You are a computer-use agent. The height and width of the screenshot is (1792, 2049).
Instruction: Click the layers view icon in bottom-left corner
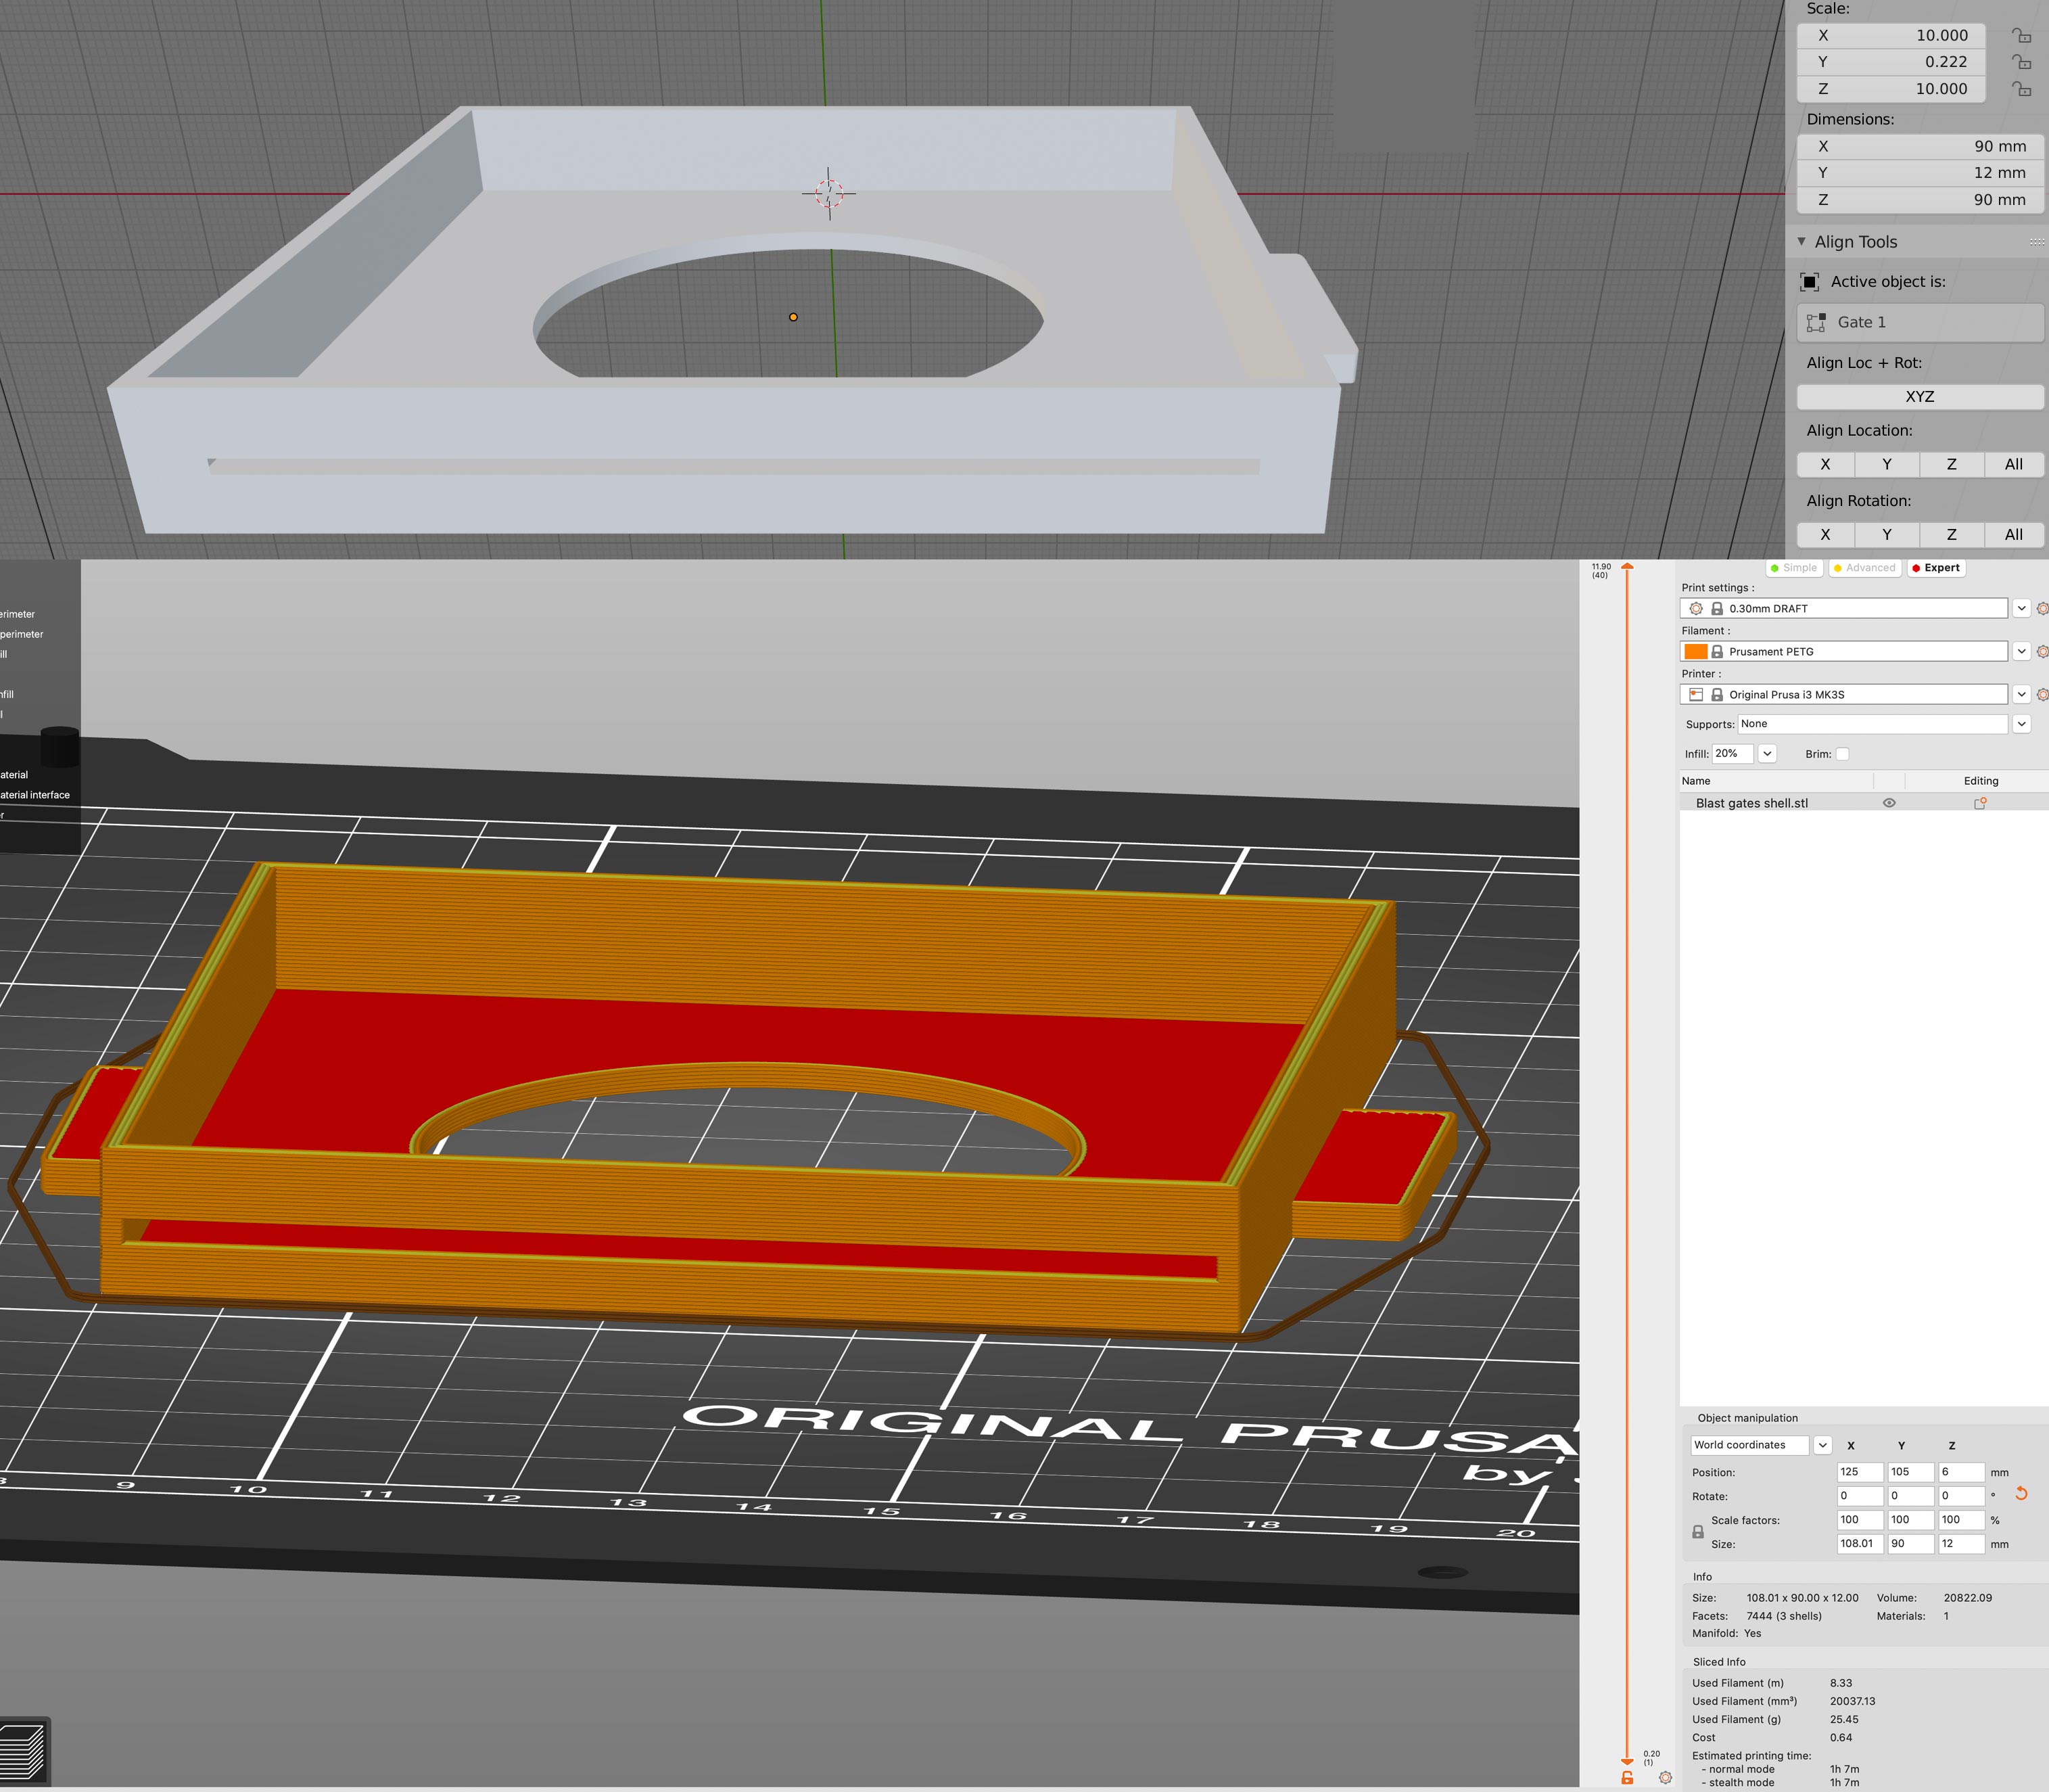[x=24, y=1752]
